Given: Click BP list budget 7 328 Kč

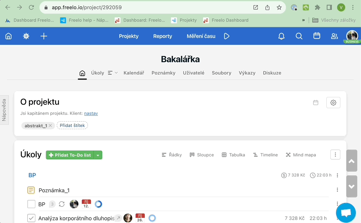Looking at the screenshot, I should click(293, 175).
